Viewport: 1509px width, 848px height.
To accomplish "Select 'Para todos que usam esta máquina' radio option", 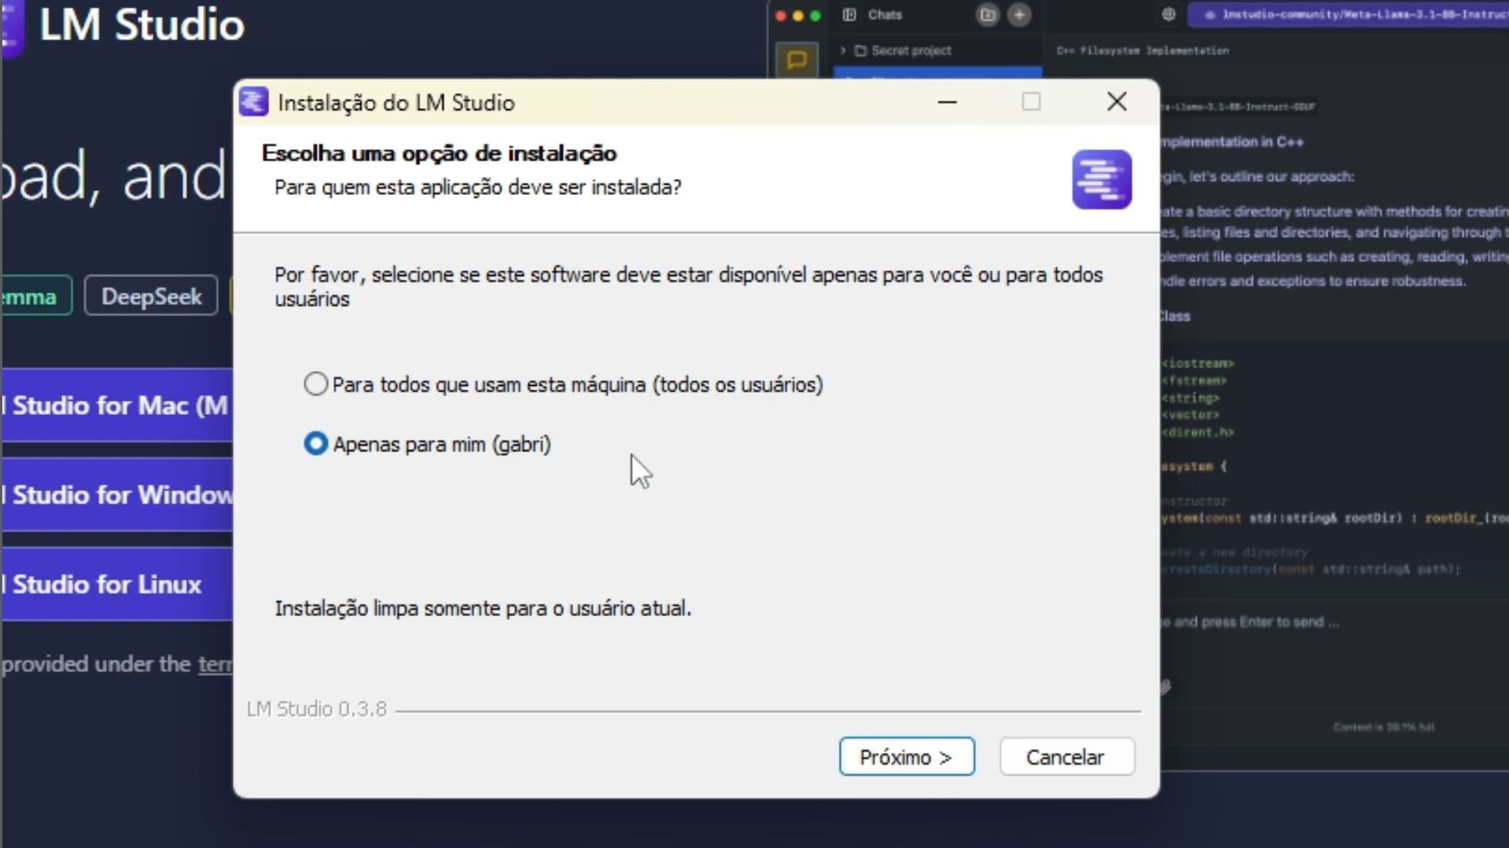I will (315, 384).
